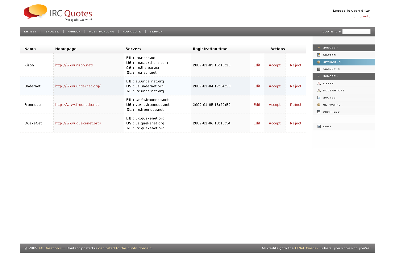Image resolution: width=395 pixels, height=259 pixels.
Task: Focus the Quote ID input field
Action: pos(356,31)
